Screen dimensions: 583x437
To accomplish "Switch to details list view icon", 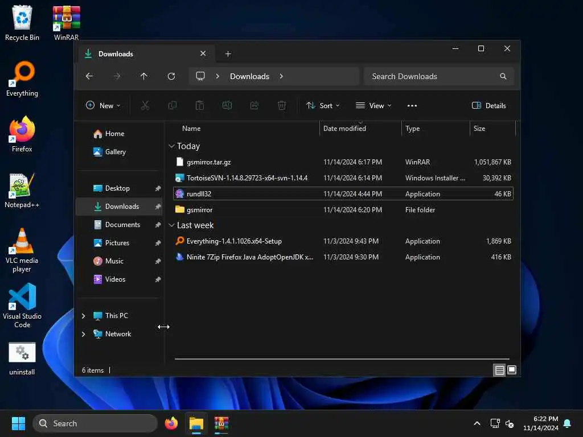I will [x=499, y=370].
